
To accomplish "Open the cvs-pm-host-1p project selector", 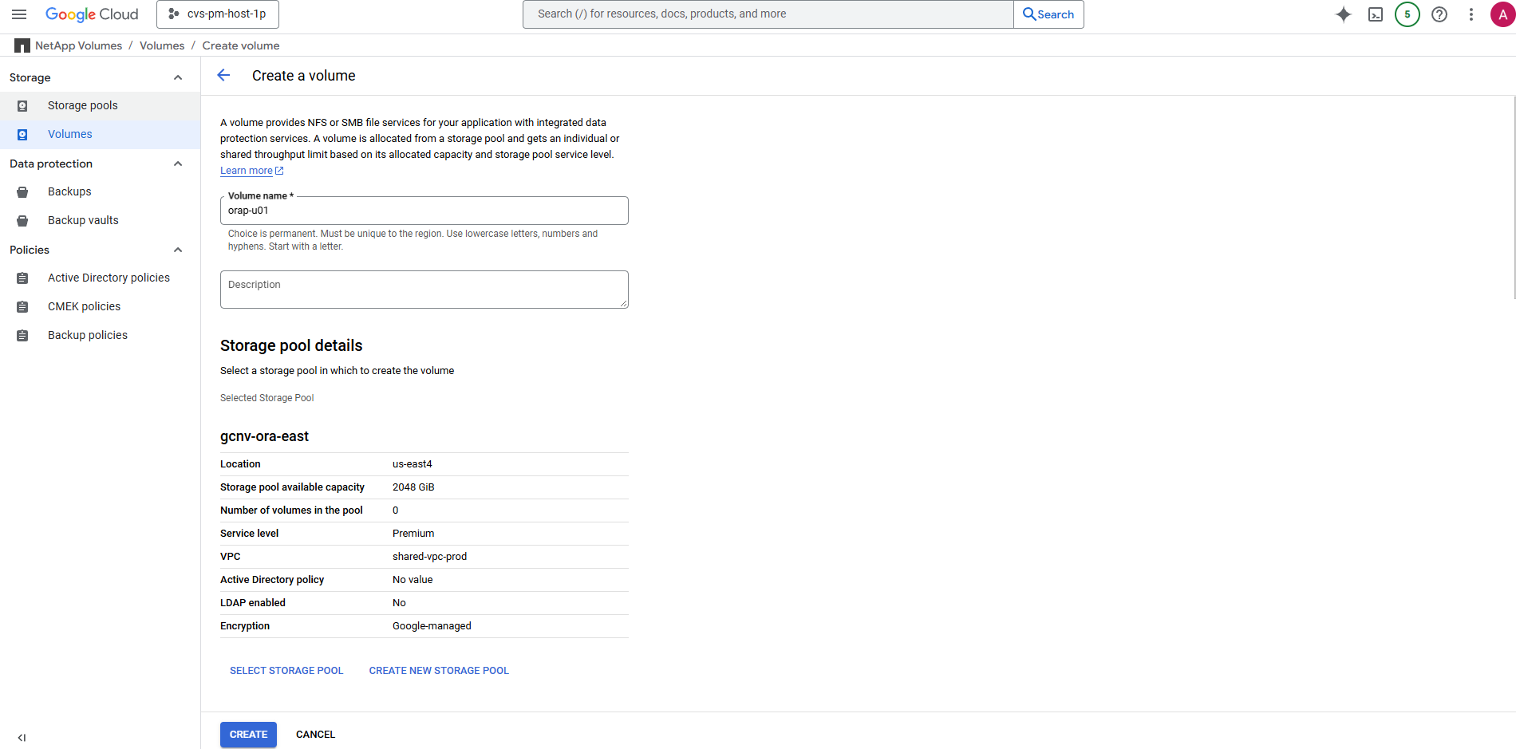I will (x=218, y=14).
